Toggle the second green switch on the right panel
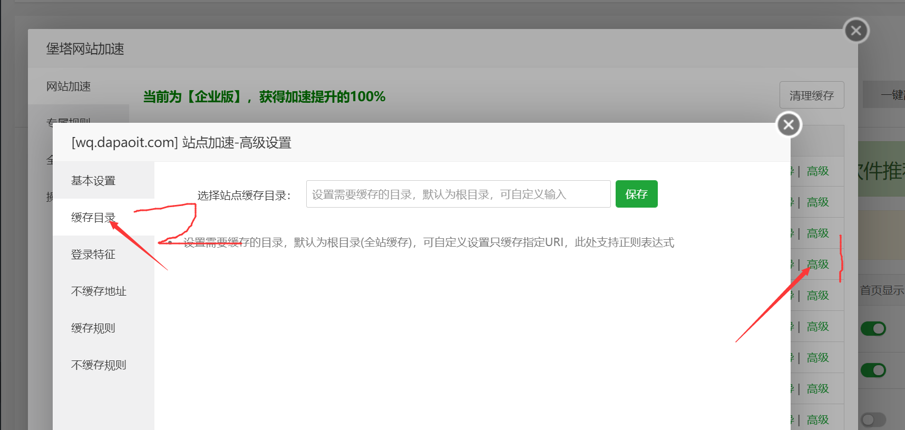The height and width of the screenshot is (430, 905). (x=873, y=370)
